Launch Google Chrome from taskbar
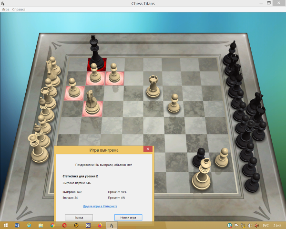 pos(52,225)
